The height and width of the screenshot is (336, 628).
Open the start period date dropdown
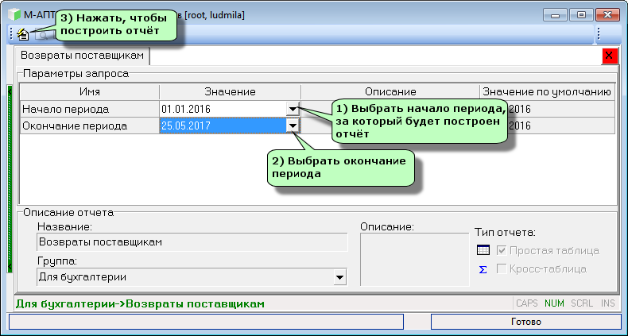293,109
